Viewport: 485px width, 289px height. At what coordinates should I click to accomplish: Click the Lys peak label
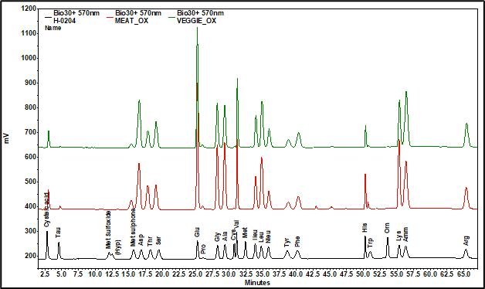[399, 236]
